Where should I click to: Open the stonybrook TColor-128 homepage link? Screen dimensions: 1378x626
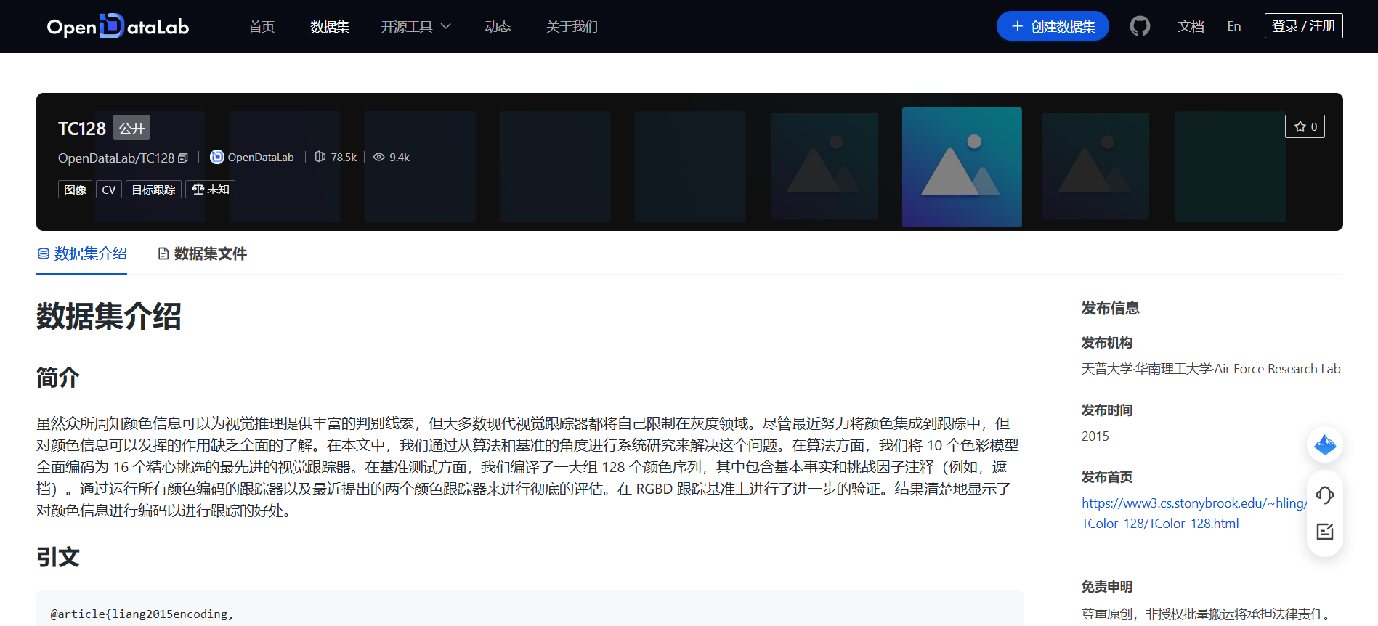(1193, 513)
